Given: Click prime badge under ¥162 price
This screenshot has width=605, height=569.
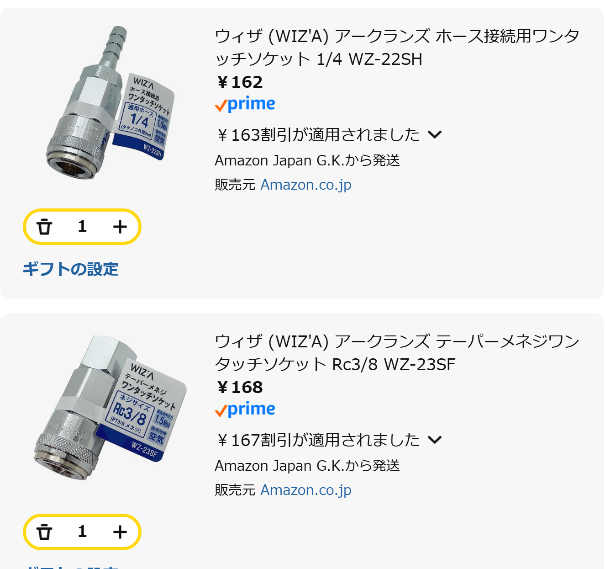Looking at the screenshot, I should click(245, 105).
